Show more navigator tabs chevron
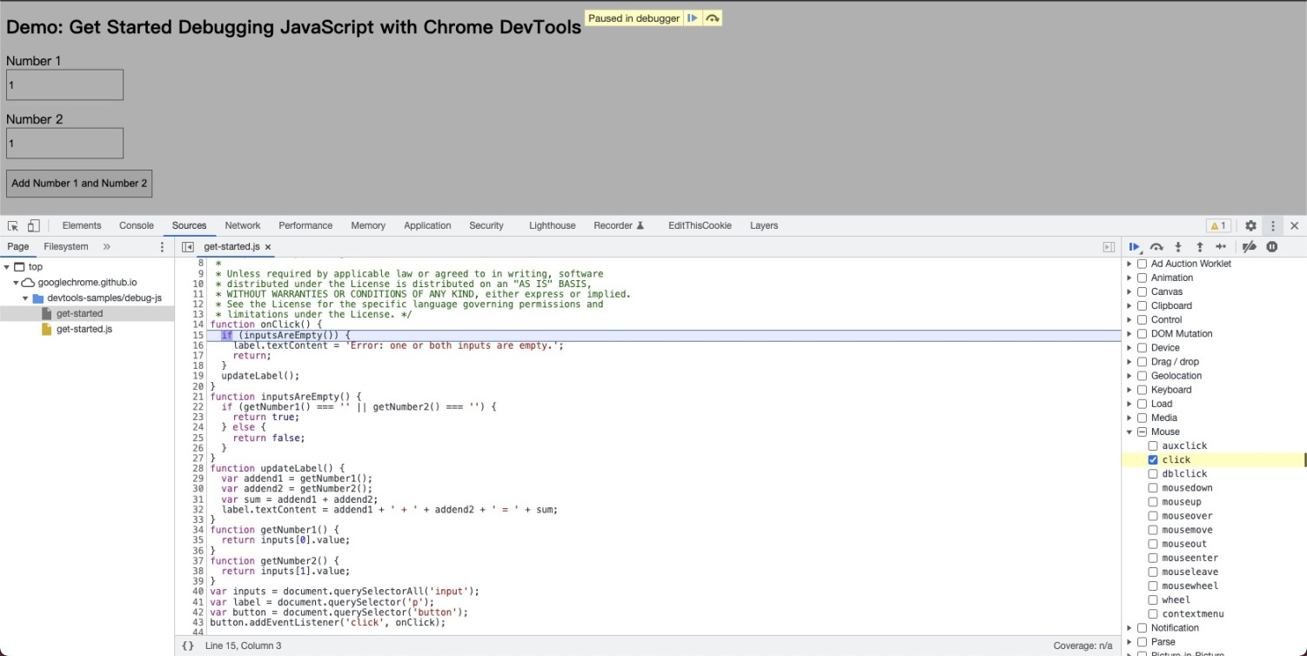Screen dimensions: 1307x656 tap(107, 247)
